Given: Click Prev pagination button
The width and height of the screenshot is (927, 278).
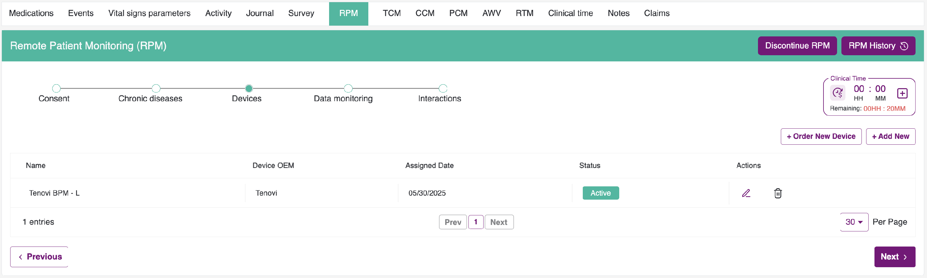Looking at the screenshot, I should (453, 222).
